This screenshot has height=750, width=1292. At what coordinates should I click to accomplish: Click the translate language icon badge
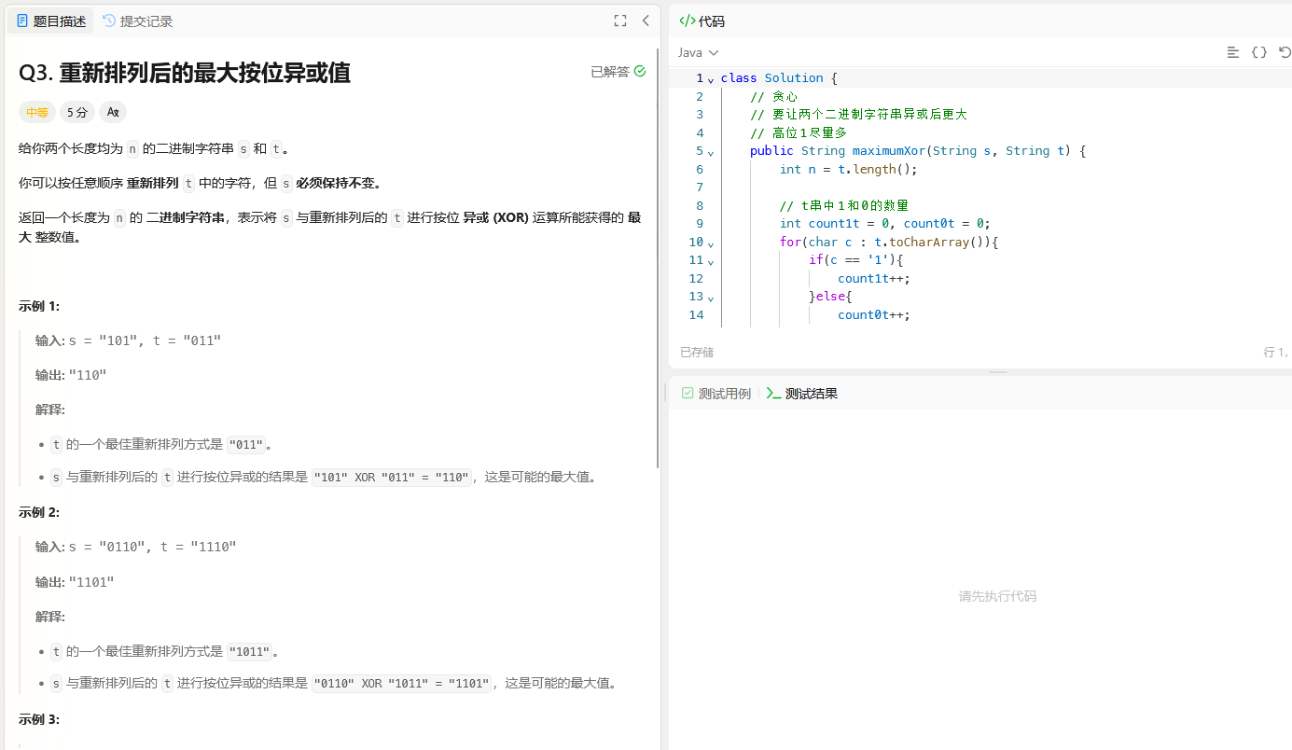(113, 112)
